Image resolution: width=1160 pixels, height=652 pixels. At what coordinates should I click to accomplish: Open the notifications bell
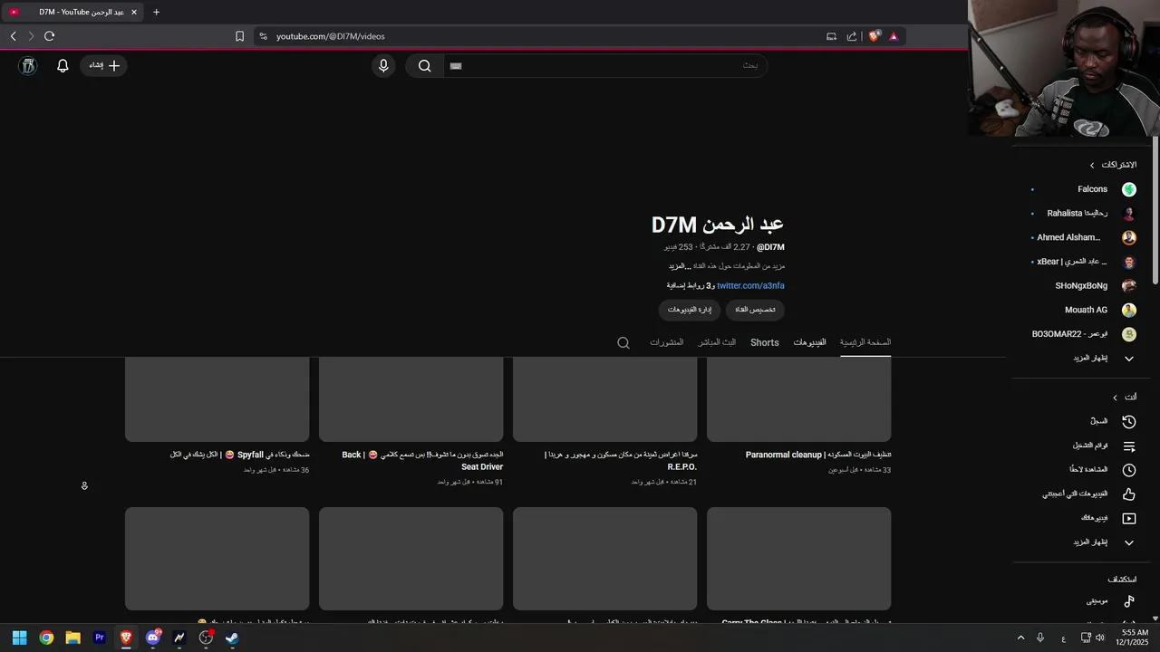63,65
